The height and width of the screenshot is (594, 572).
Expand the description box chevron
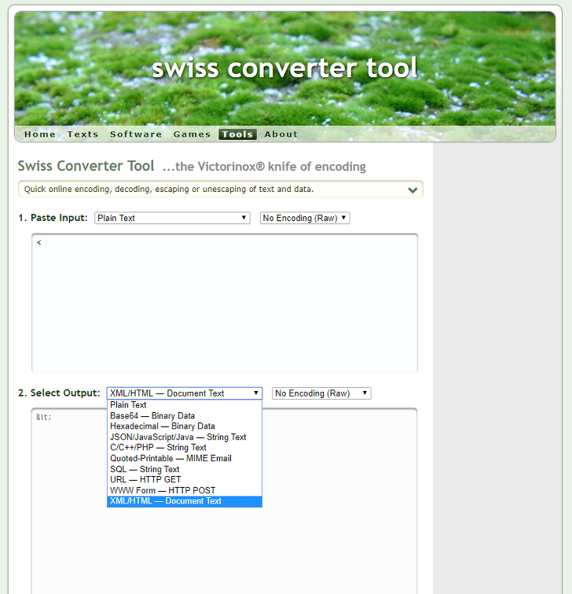(412, 190)
